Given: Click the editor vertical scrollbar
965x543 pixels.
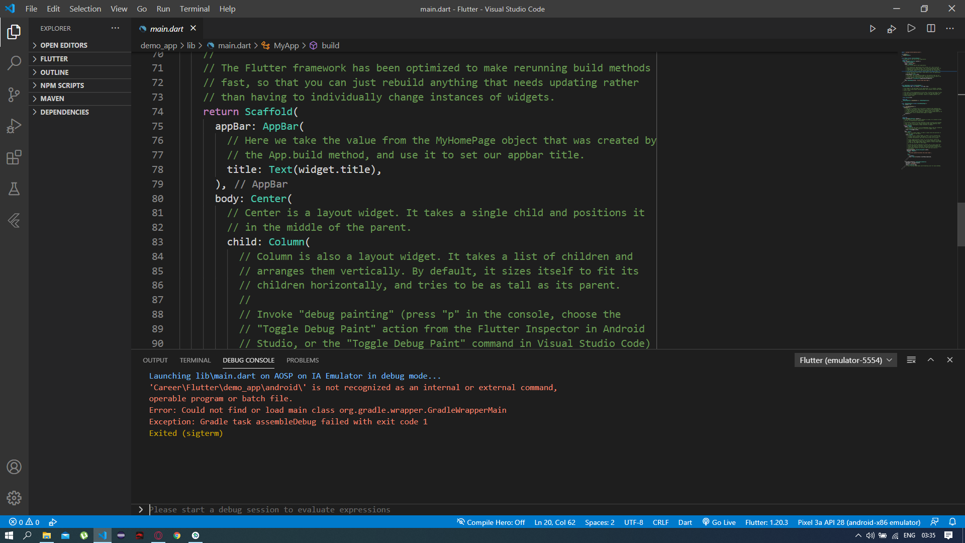Looking at the screenshot, I should pos(961,224).
